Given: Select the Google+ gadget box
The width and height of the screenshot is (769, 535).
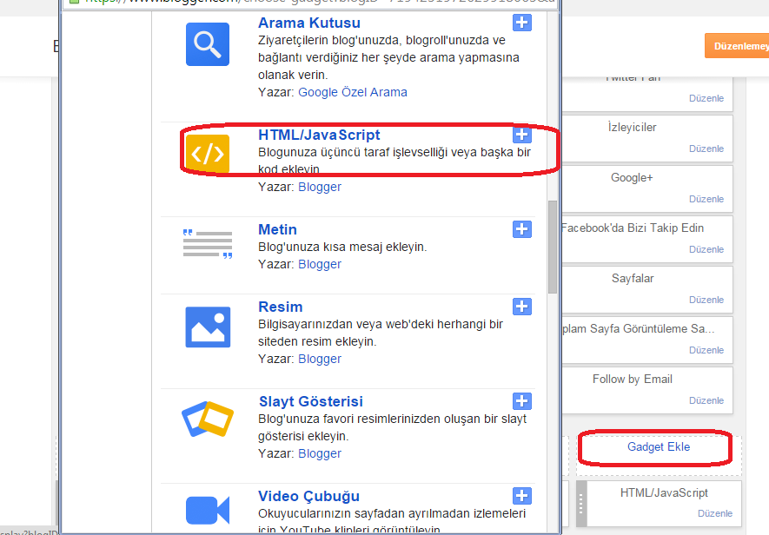Looking at the screenshot, I should (x=647, y=188).
